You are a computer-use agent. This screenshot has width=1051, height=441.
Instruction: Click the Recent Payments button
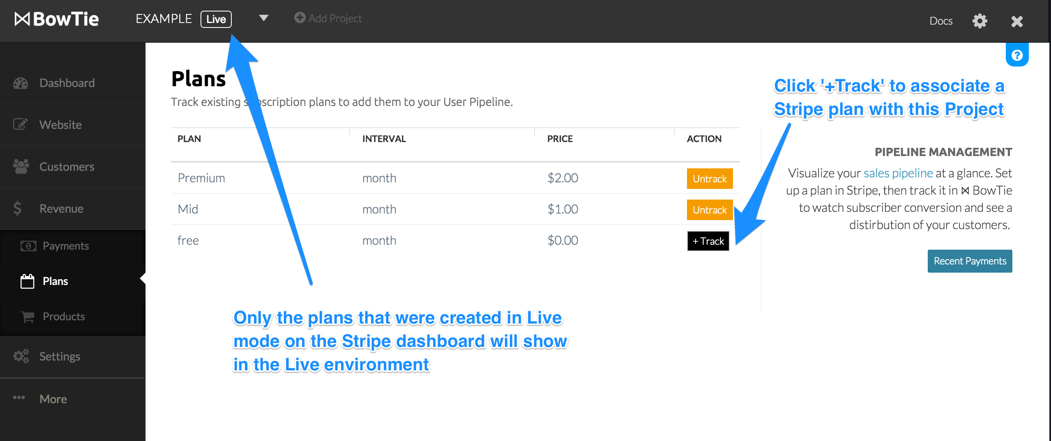pos(970,261)
